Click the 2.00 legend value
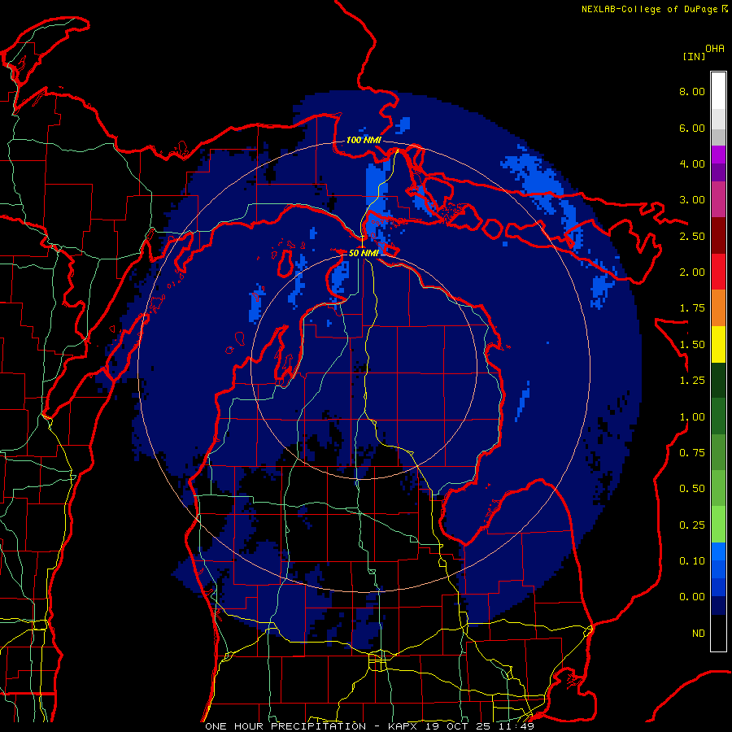Screen dimensions: 732x732 pos(692,272)
